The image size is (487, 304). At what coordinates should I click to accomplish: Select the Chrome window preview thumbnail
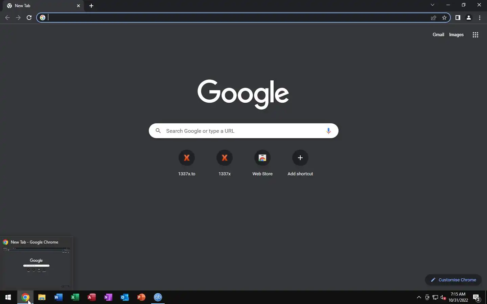tap(36, 263)
